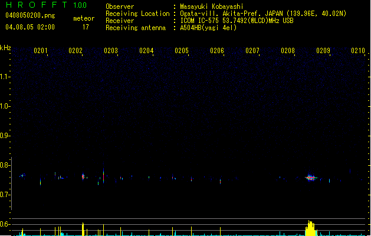
Task: Click the timestamp 04.08.05 02:00
Action: tap(30, 27)
